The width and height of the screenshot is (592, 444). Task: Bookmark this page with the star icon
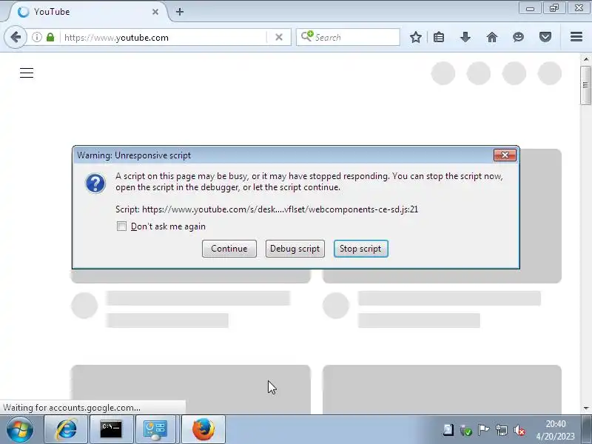tap(416, 37)
